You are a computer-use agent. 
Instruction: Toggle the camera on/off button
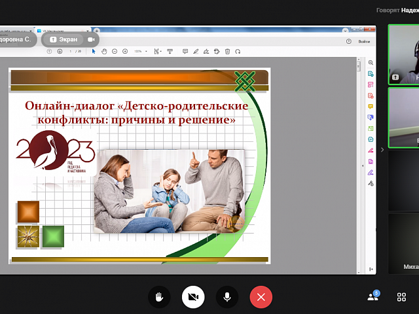(192, 297)
